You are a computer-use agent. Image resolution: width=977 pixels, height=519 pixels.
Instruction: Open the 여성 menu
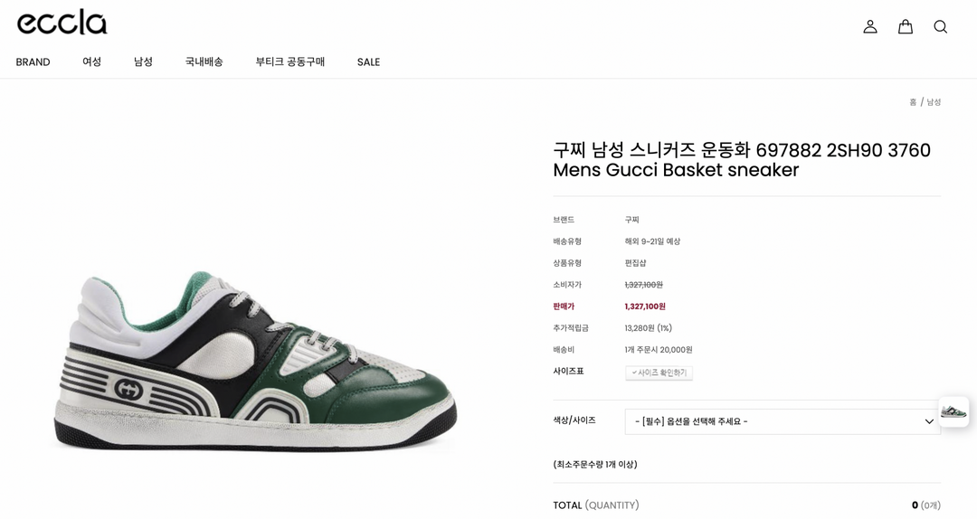coord(91,61)
